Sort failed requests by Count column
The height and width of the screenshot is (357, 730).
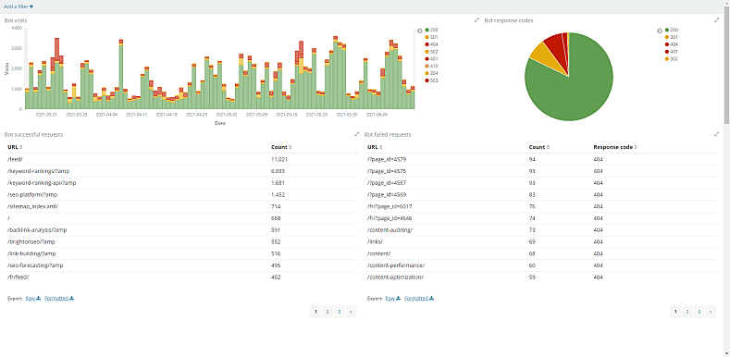point(538,147)
